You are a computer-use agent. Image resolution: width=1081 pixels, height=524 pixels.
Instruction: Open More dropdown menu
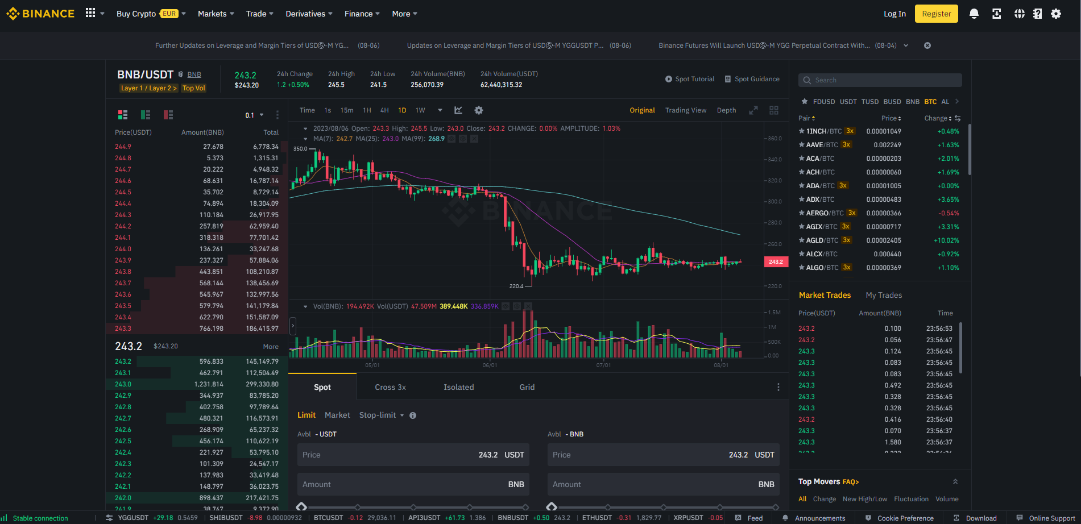(404, 14)
